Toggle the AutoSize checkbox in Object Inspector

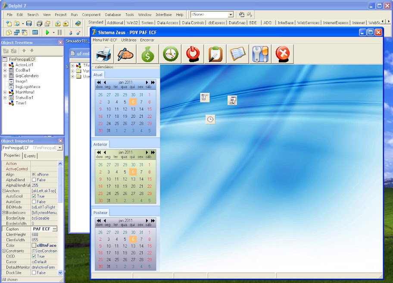(34, 202)
